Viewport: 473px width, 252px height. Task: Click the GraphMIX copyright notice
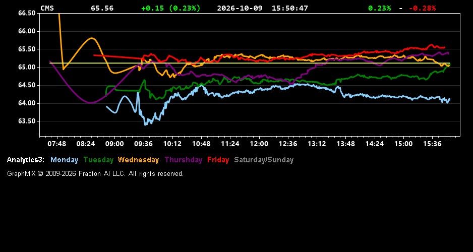click(95, 173)
